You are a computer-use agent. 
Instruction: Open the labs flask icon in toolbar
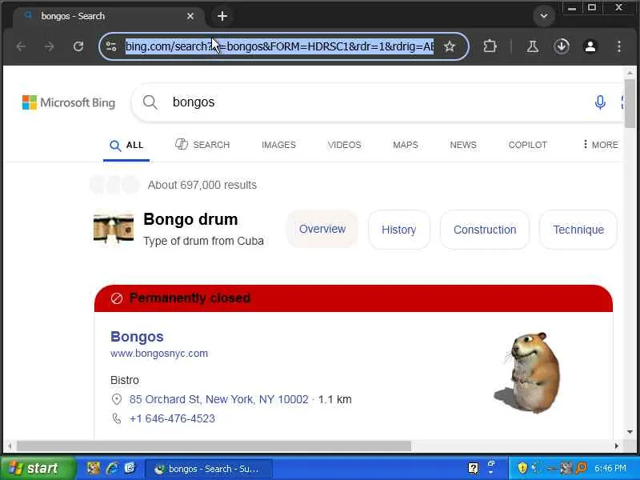coord(532,46)
